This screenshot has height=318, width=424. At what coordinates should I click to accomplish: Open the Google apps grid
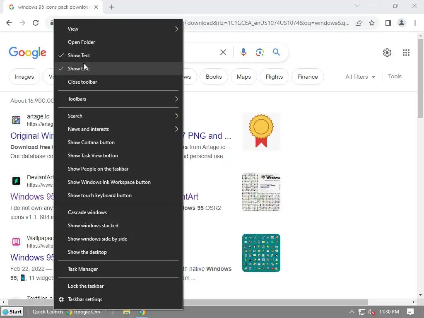point(406,53)
